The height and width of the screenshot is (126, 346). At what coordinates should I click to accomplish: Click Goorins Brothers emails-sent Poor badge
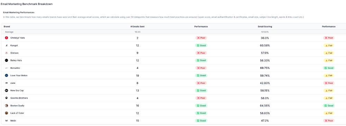coord(201,98)
